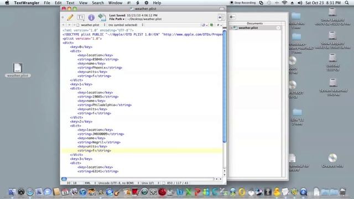Open the weather.plist document popup in navigation bar
The image size is (354, 199).
[x=91, y=25]
